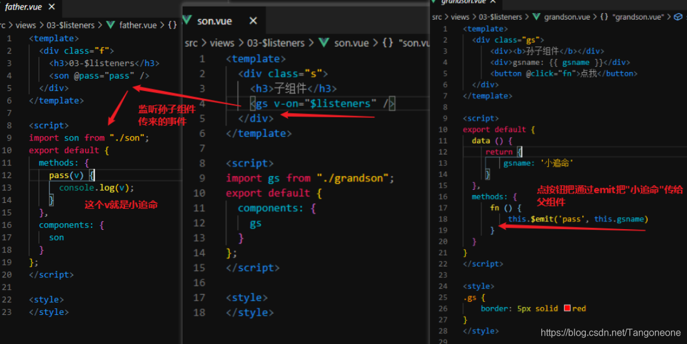Screen dimensions: 687x344
Task: Click braces symbol icon in son.vue breadcrumb
Action: click(388, 43)
